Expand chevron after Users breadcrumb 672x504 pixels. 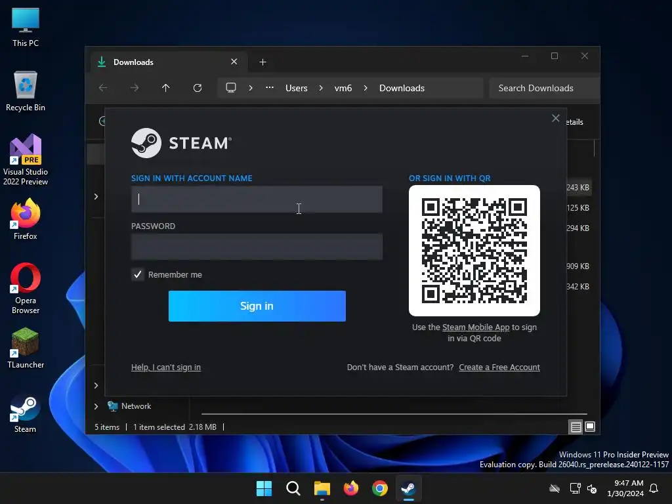pyautogui.click(x=321, y=88)
